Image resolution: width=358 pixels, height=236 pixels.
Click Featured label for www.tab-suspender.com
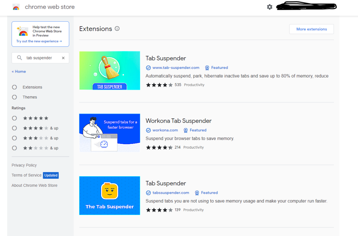[220, 68]
